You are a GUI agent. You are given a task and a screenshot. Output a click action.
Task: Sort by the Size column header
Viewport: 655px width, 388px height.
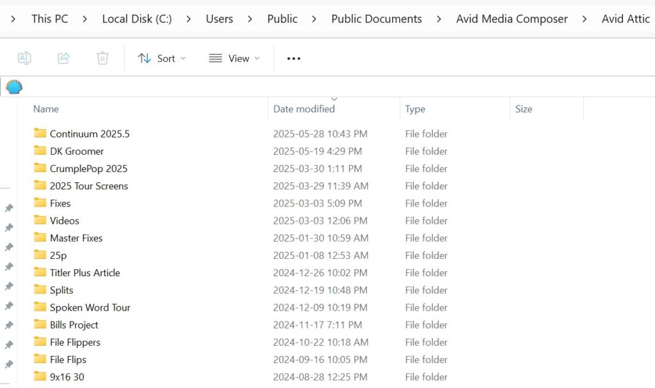(524, 109)
